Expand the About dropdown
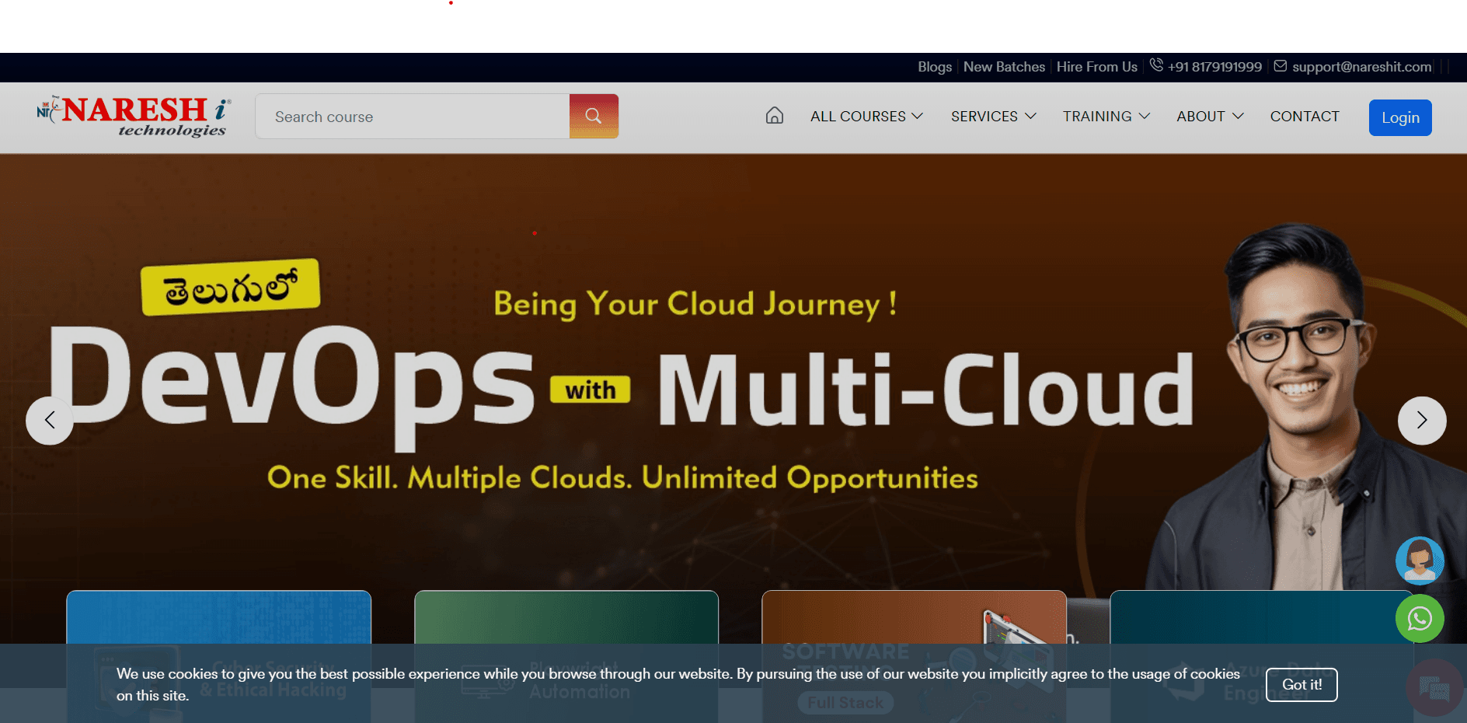 point(1210,117)
